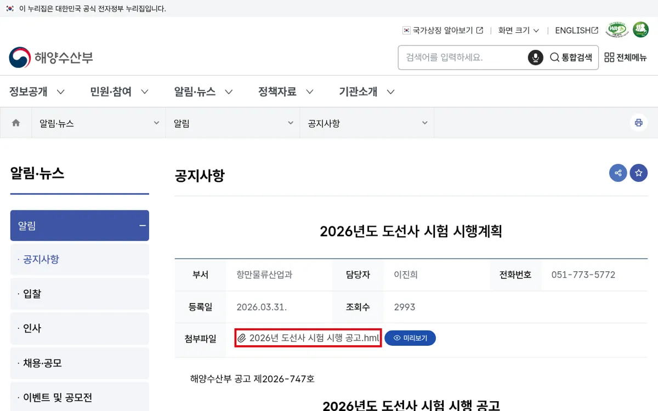The height and width of the screenshot is (411, 658).
Task: Click the 항만물류산업과 department text
Action: click(x=264, y=275)
